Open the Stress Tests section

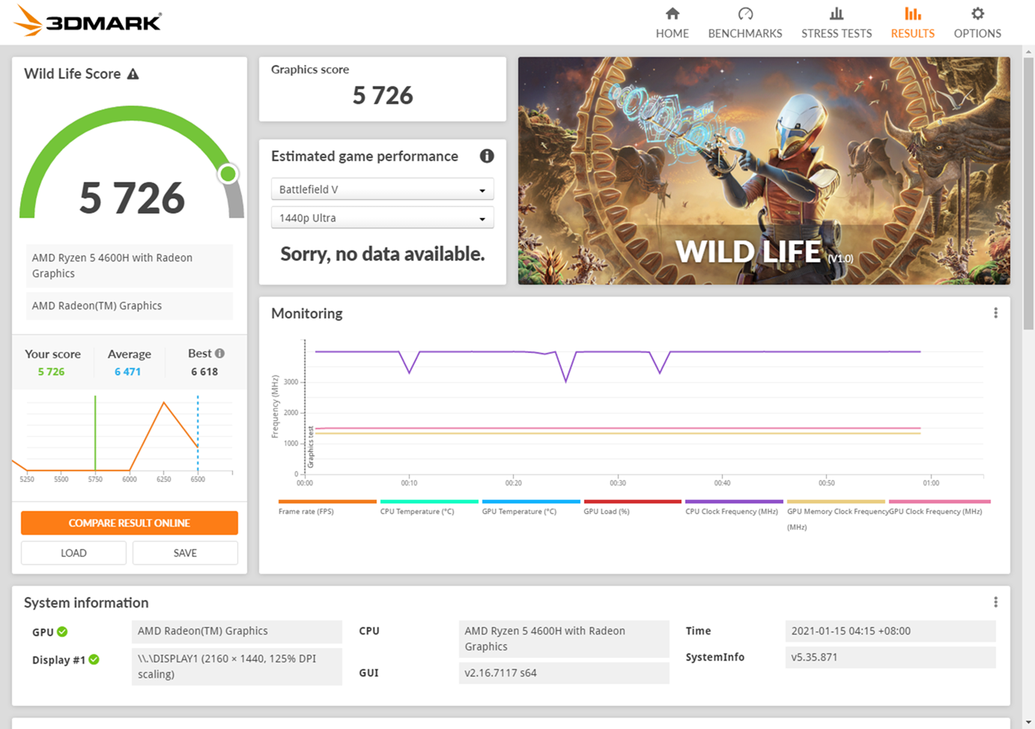[x=836, y=22]
